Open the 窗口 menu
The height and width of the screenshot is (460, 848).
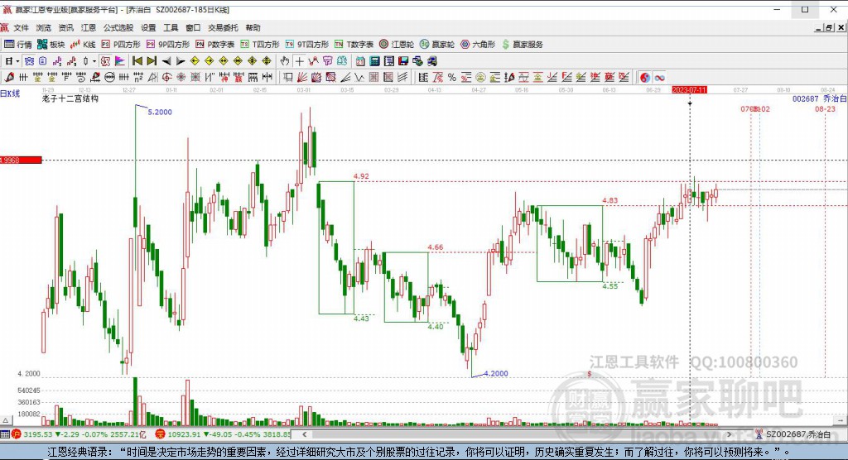(x=193, y=27)
